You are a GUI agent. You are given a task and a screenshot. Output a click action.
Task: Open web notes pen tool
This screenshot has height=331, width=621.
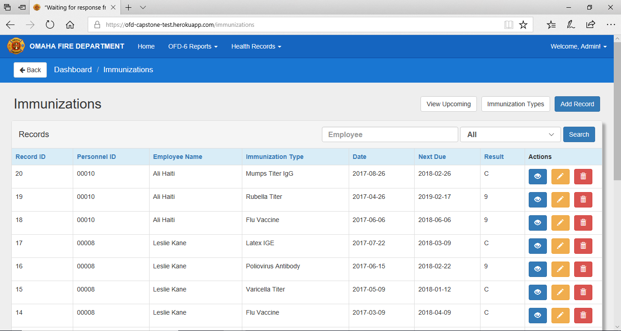[x=571, y=25]
